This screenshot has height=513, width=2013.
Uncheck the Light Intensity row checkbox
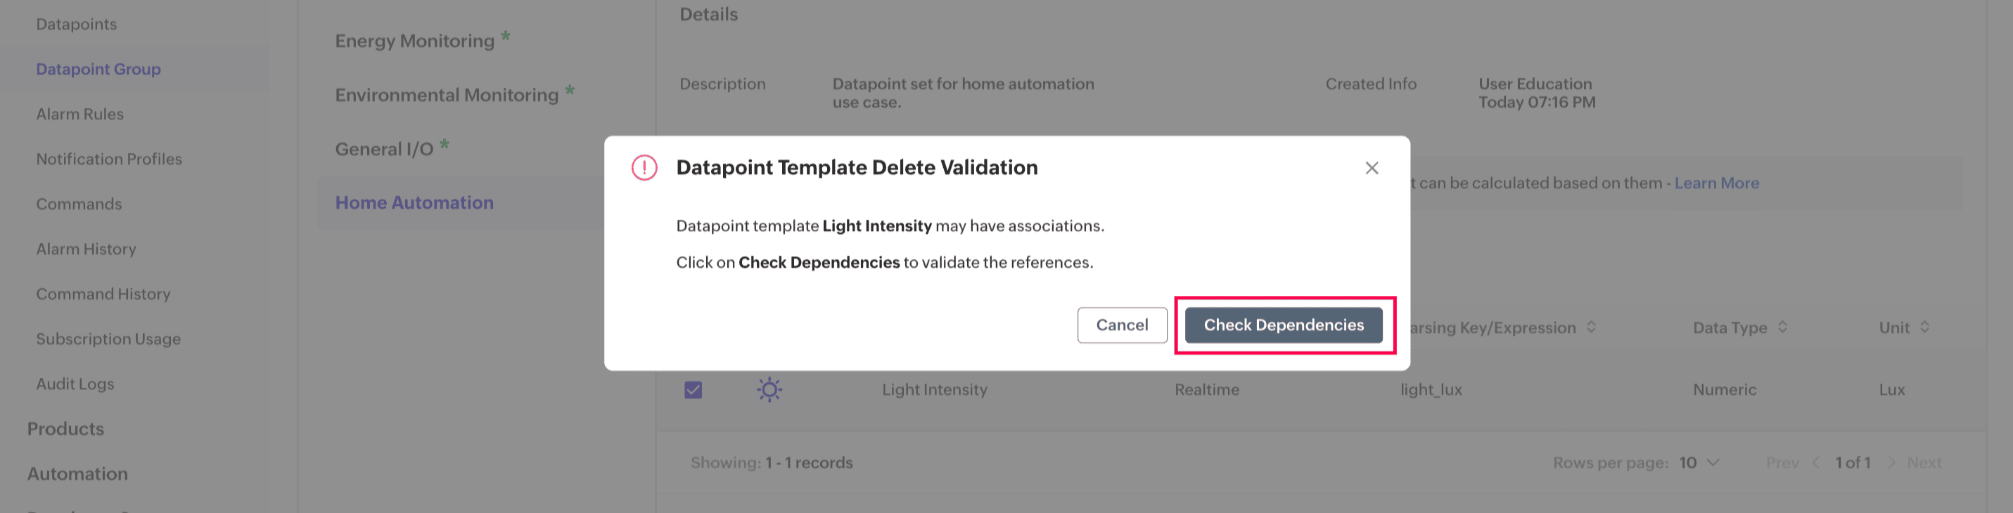pos(692,389)
